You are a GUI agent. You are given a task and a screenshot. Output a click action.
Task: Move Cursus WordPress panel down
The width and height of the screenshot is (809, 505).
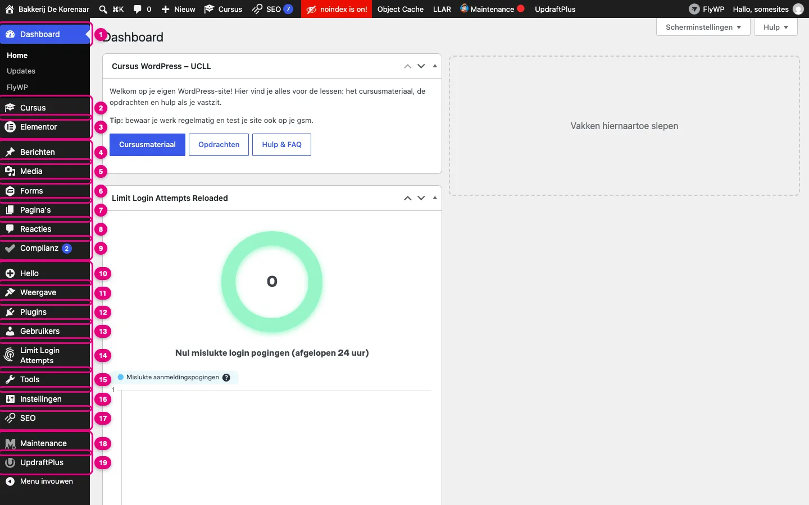pyautogui.click(x=421, y=66)
